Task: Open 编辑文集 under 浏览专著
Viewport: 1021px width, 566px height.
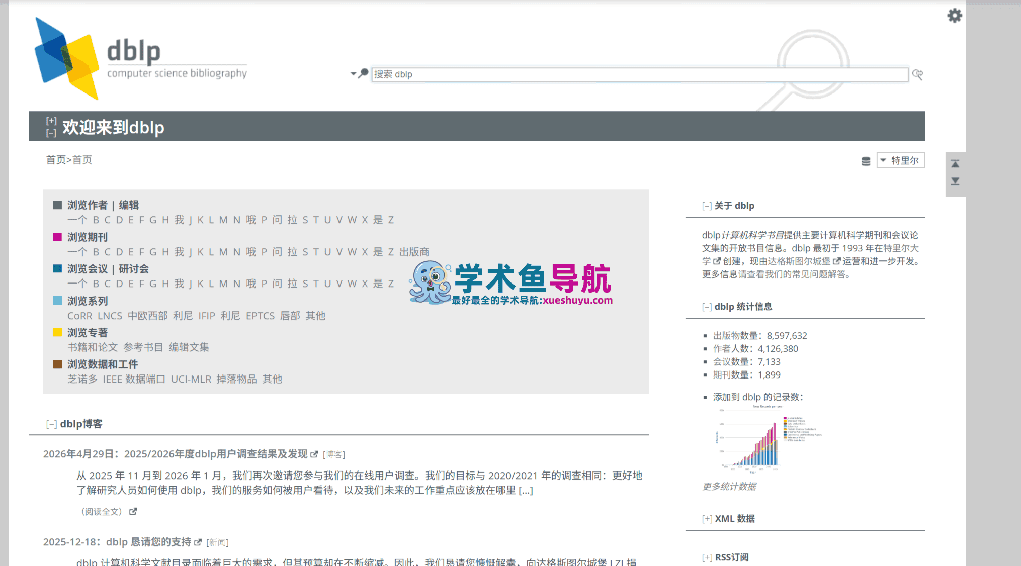Action: click(189, 347)
